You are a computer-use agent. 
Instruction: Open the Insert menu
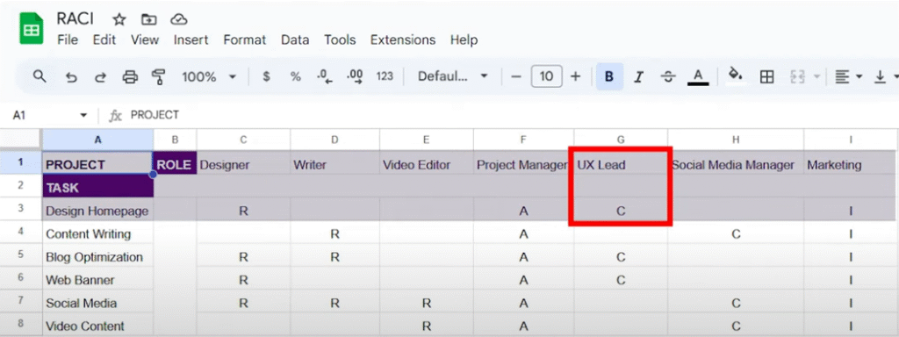[x=191, y=40]
